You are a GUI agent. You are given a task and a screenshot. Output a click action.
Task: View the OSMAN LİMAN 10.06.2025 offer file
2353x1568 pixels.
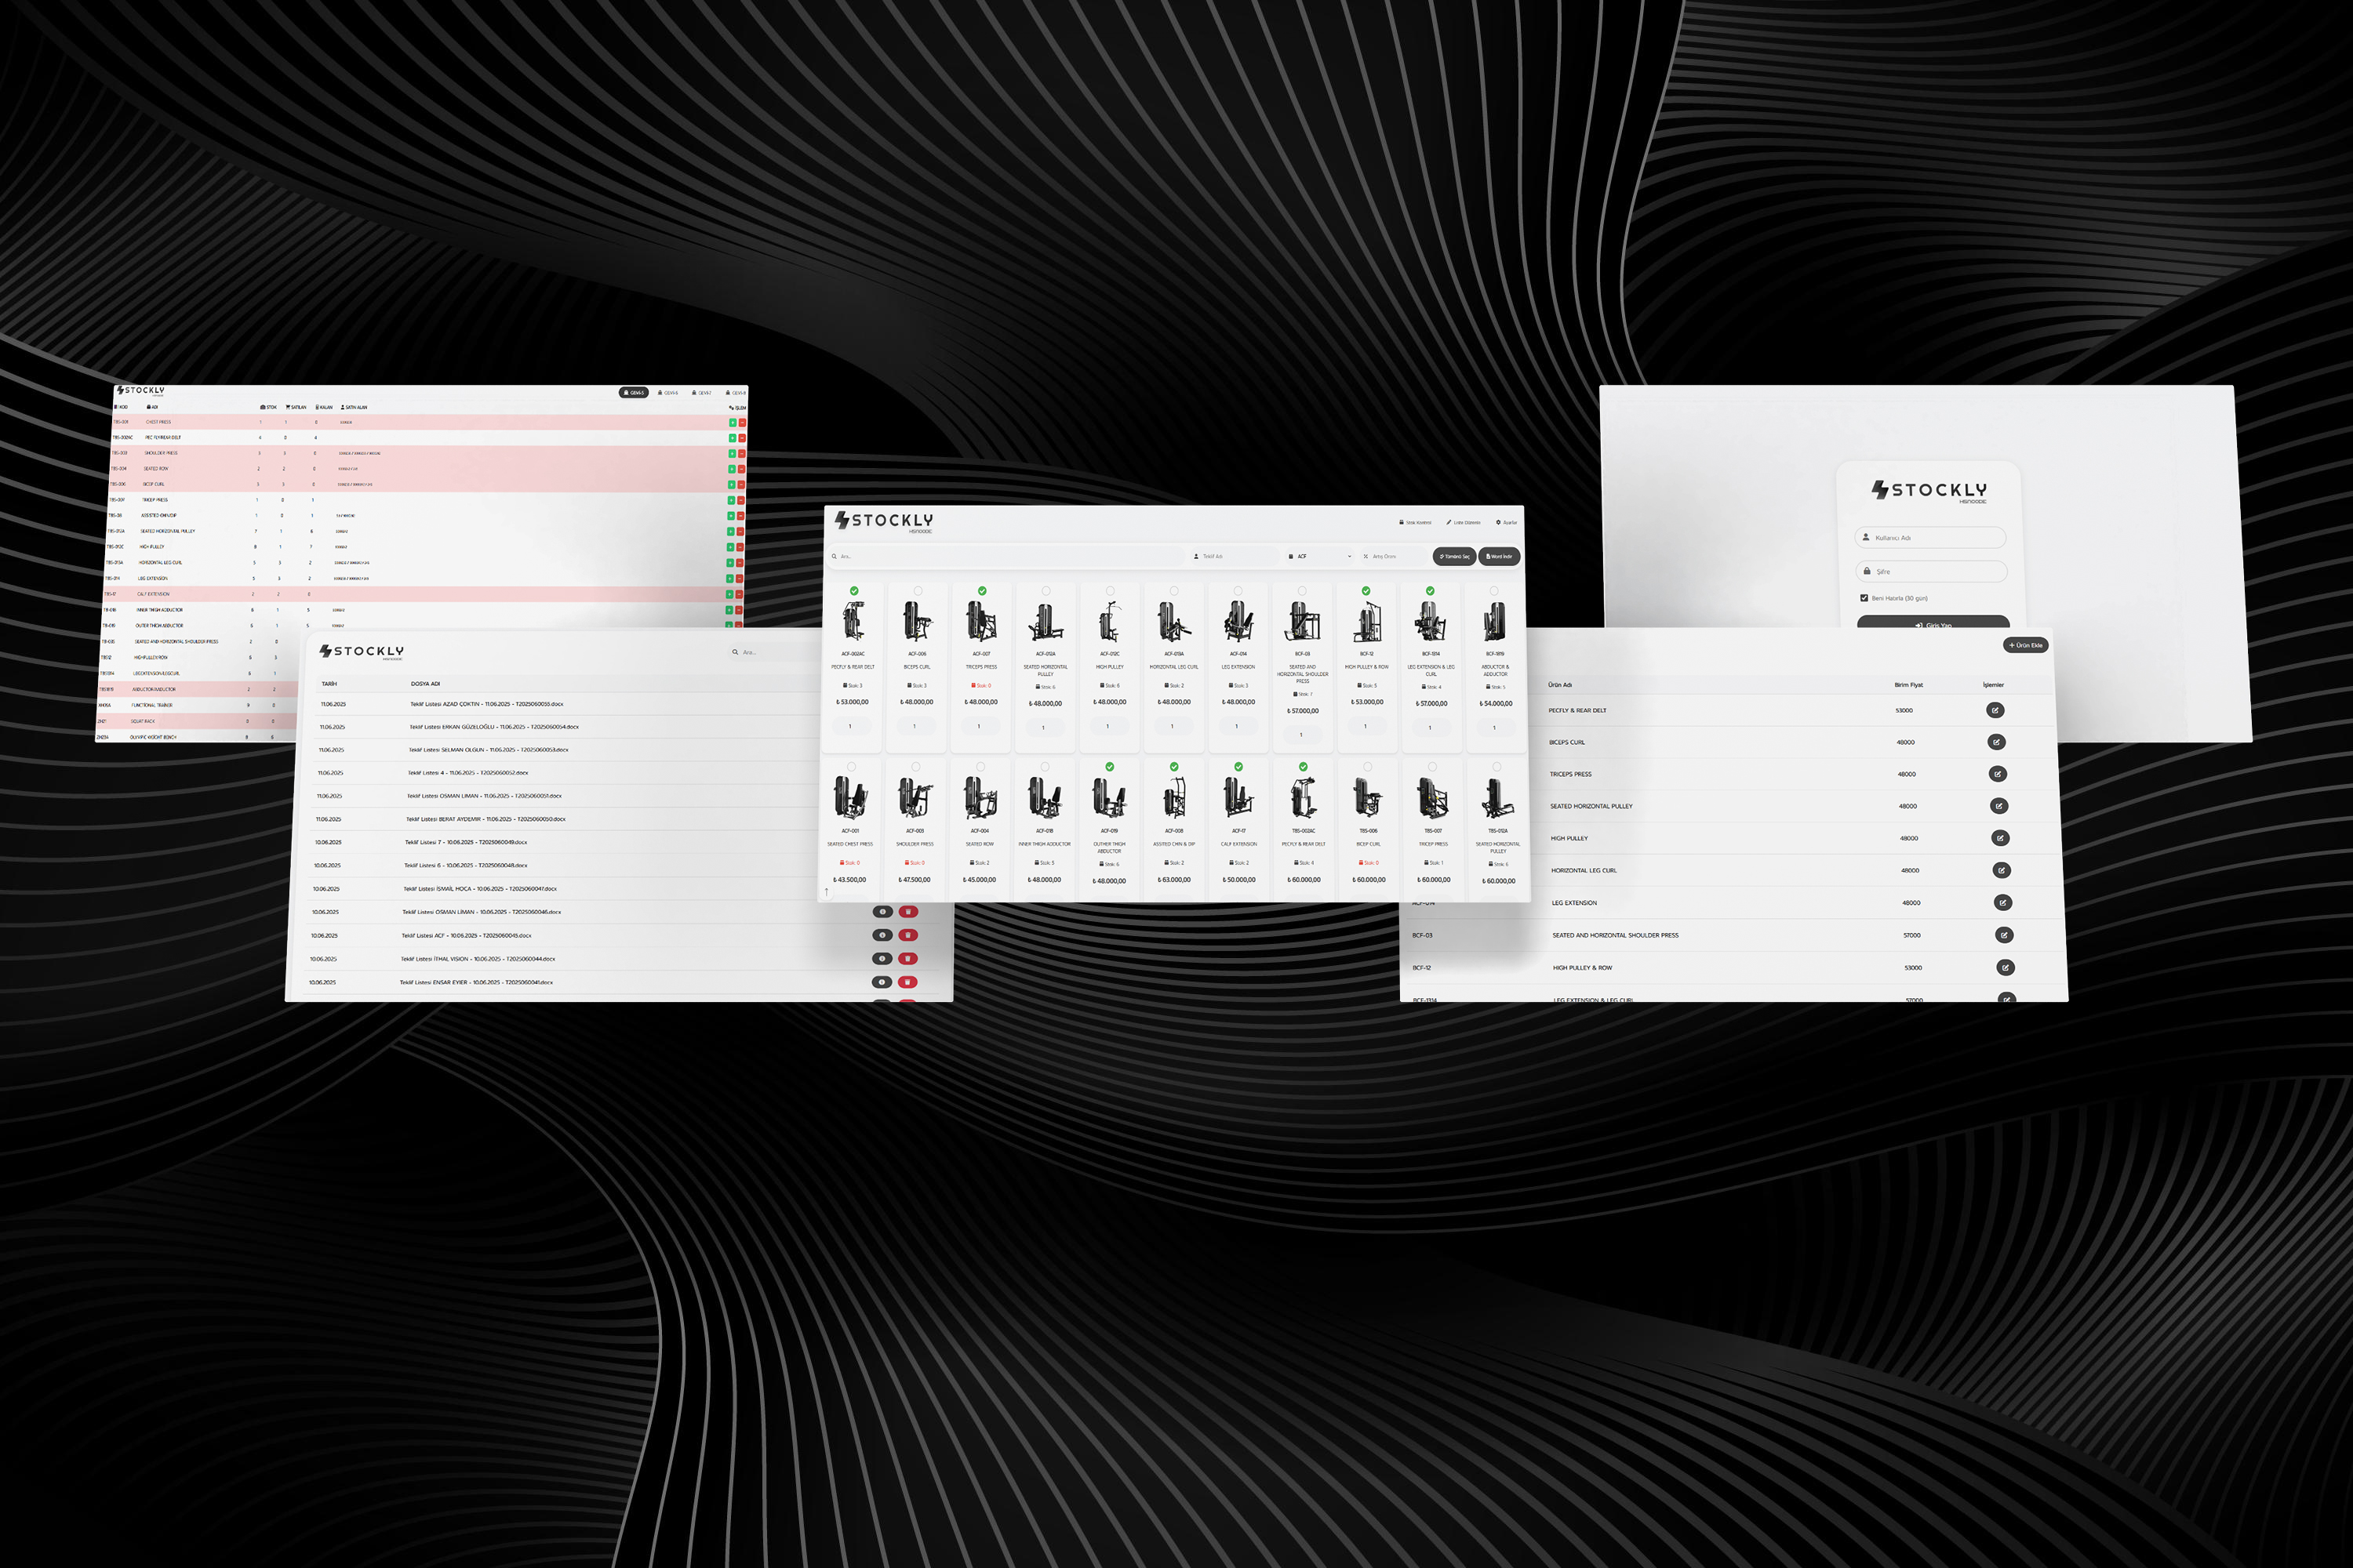[882, 912]
